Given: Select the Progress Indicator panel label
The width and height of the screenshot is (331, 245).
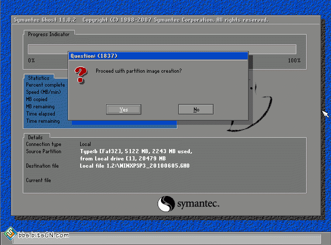Looking at the screenshot, I should pos(49,35).
